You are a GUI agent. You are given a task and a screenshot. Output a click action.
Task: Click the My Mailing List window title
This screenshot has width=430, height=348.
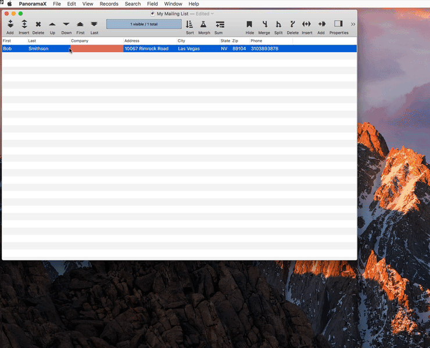click(x=173, y=14)
